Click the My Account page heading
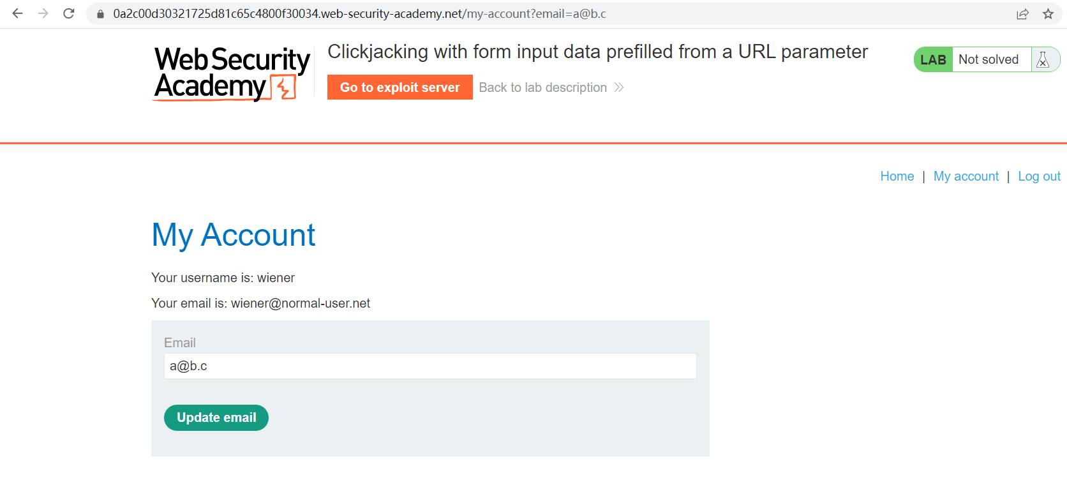Image resolution: width=1067 pixels, height=480 pixels. coord(233,235)
